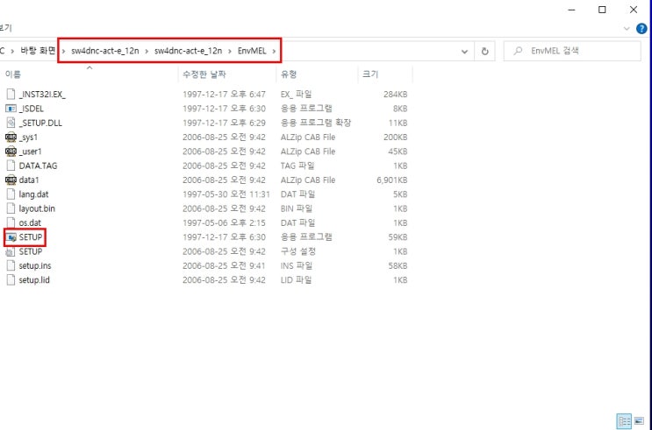Select the _ISDEL application icon
The image size is (652, 430).
coord(11,109)
